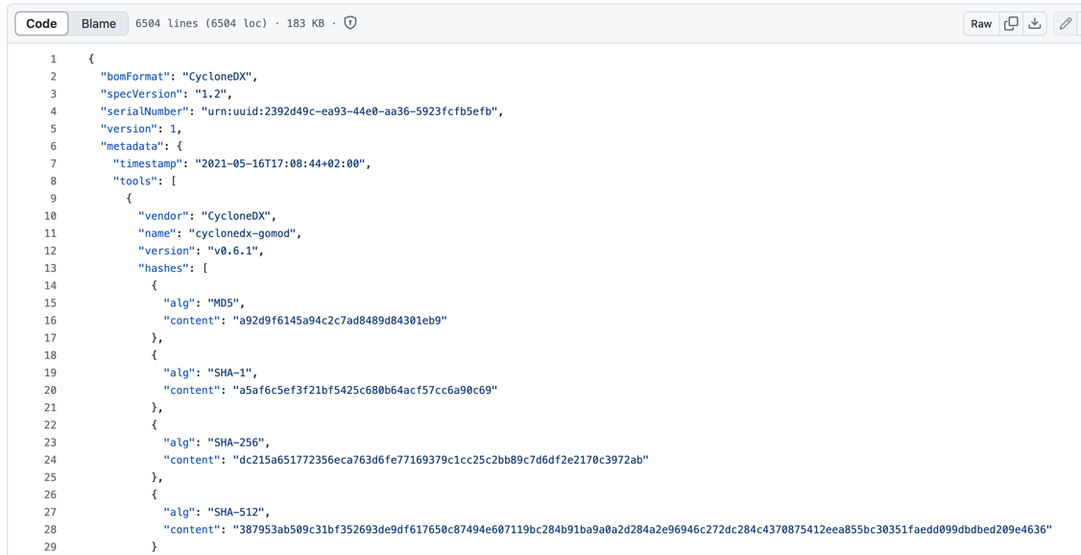The width and height of the screenshot is (1081, 555).
Task: Click the "v0.6.1" version value
Action: (234, 251)
